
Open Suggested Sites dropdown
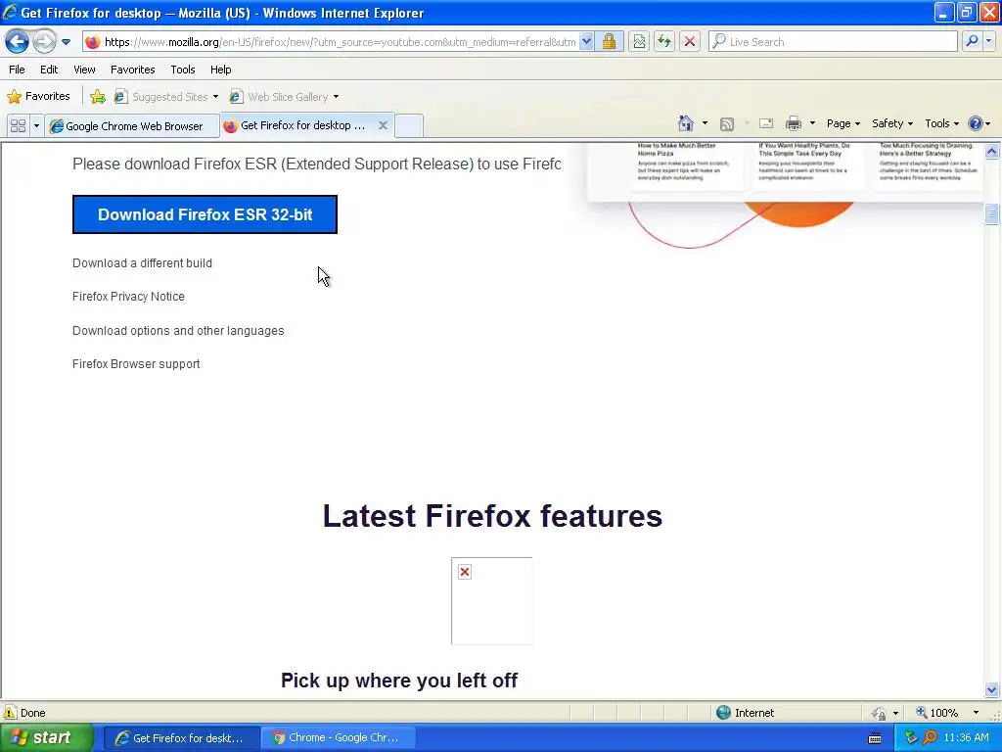point(166,97)
